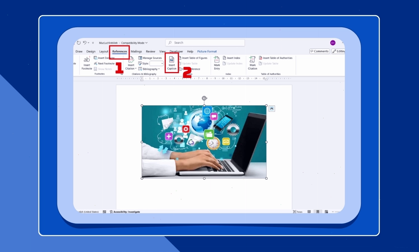This screenshot has width=419, height=252.
Task: Click the rotation handle above the picture
Action: pos(204,98)
